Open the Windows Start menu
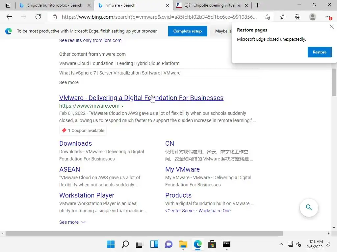Viewport: 337px width, 252px height. click(111, 244)
